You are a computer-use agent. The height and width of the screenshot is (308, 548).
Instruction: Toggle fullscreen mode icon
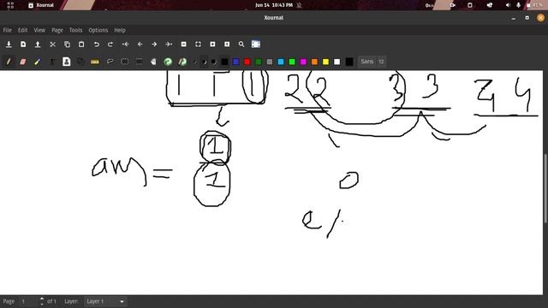(256, 44)
